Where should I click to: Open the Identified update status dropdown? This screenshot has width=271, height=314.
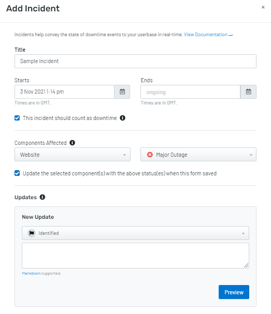coord(135,233)
